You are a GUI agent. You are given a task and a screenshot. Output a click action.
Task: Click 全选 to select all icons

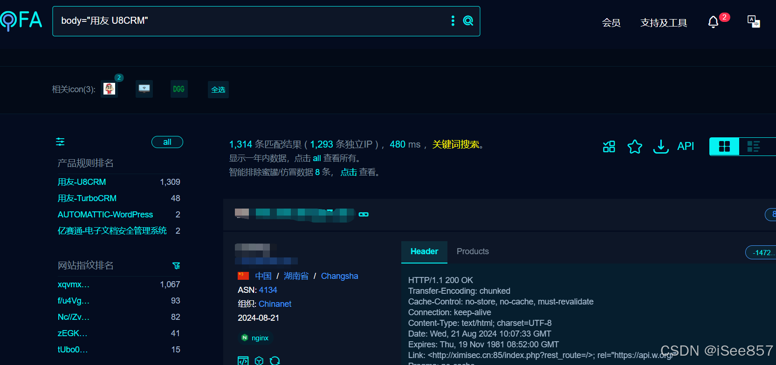click(x=218, y=89)
